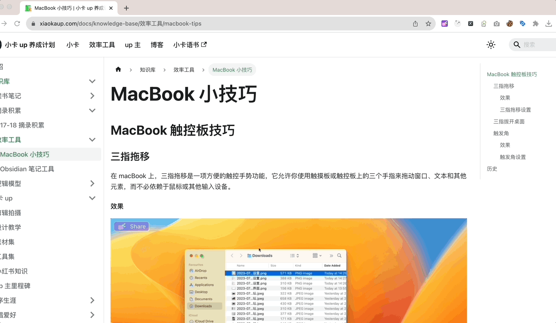556x323 pixels.
Task: Open the purple share extension icon
Action: [445, 24]
